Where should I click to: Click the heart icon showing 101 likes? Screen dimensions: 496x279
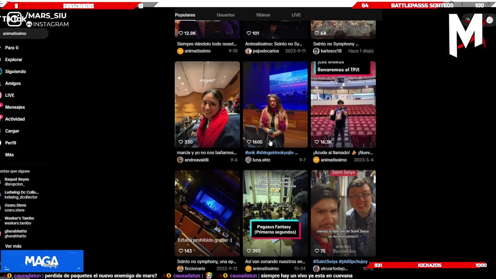pos(249,33)
